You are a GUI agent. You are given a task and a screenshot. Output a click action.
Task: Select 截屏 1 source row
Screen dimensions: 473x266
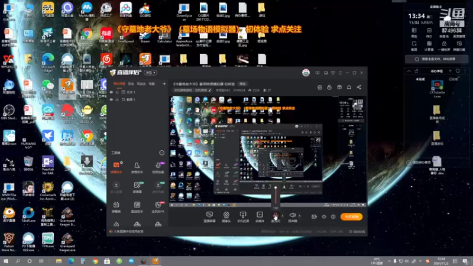point(137,99)
